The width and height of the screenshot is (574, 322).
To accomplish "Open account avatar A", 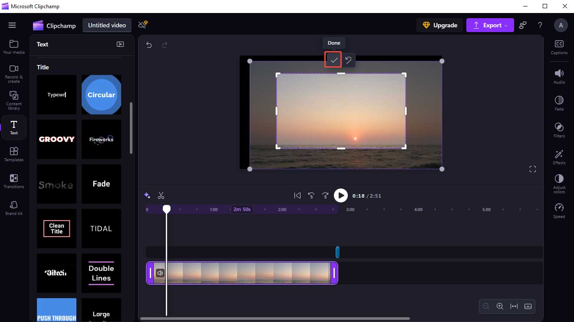I will click(561, 25).
